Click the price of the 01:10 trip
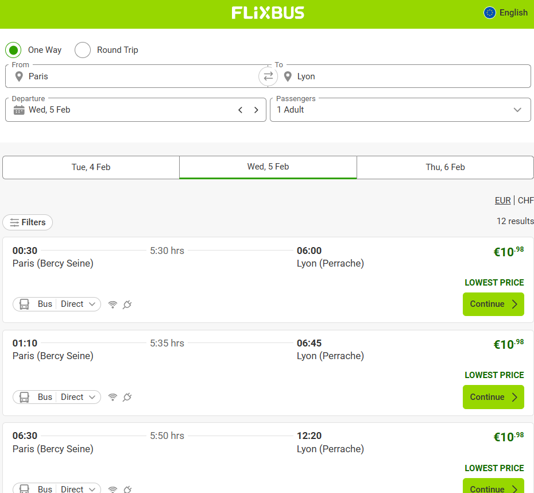The image size is (534, 493). pyautogui.click(x=509, y=344)
